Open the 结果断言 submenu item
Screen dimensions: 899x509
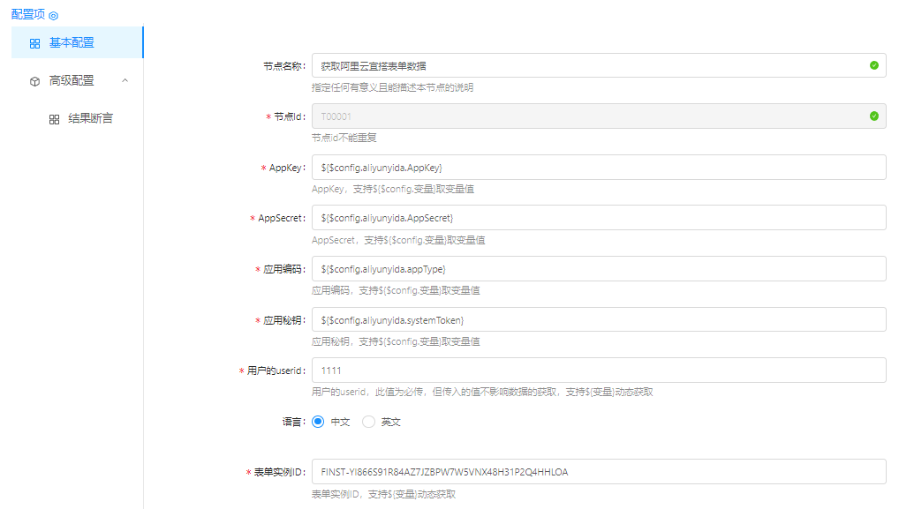[x=90, y=118]
